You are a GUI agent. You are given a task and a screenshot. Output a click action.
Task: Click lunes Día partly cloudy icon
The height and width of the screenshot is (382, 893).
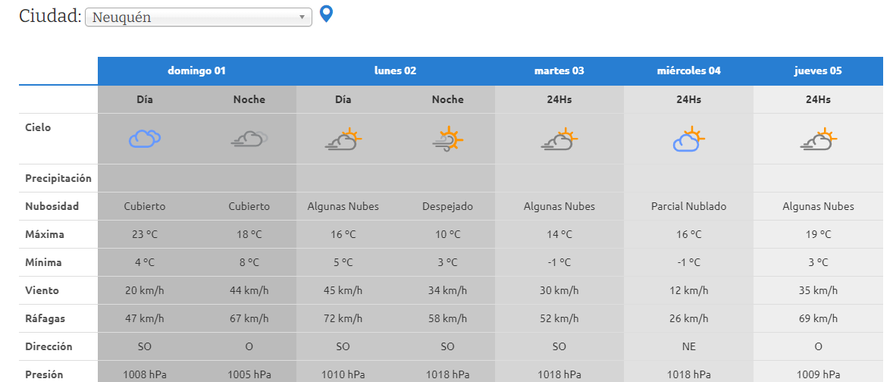tap(343, 139)
